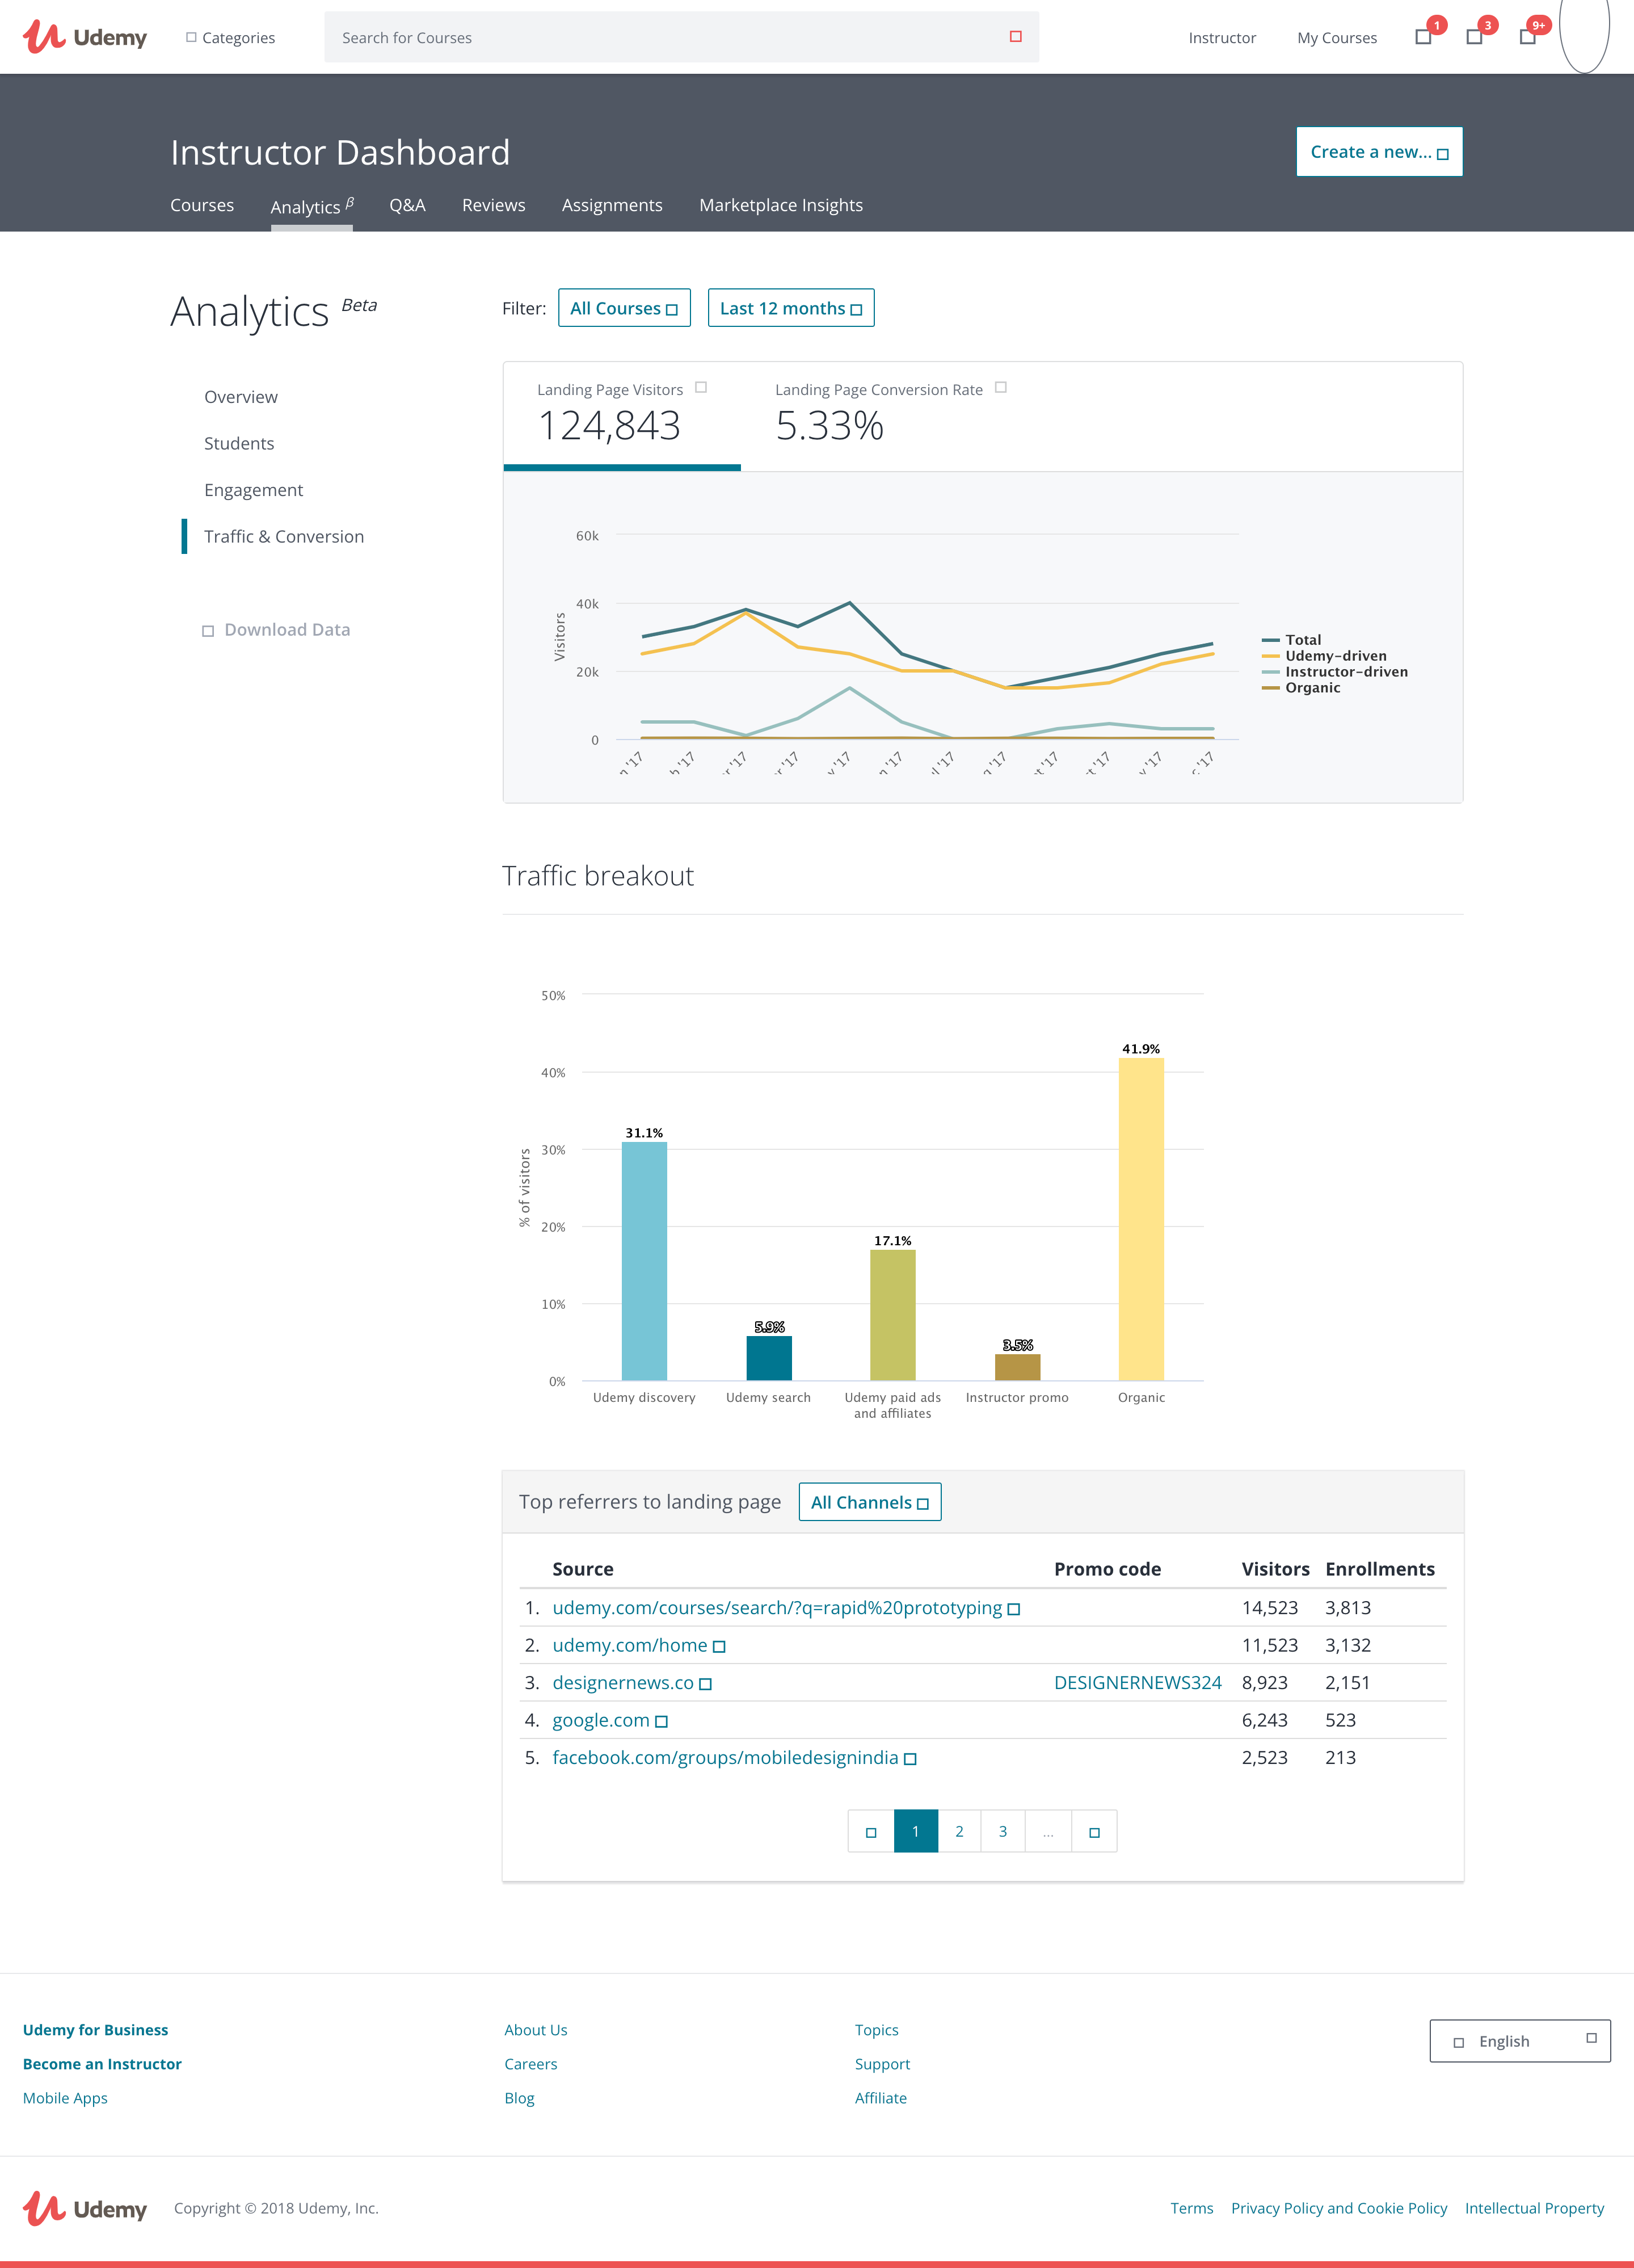Click the Udemy logo in the header
This screenshot has width=1634, height=2268.
85,37
